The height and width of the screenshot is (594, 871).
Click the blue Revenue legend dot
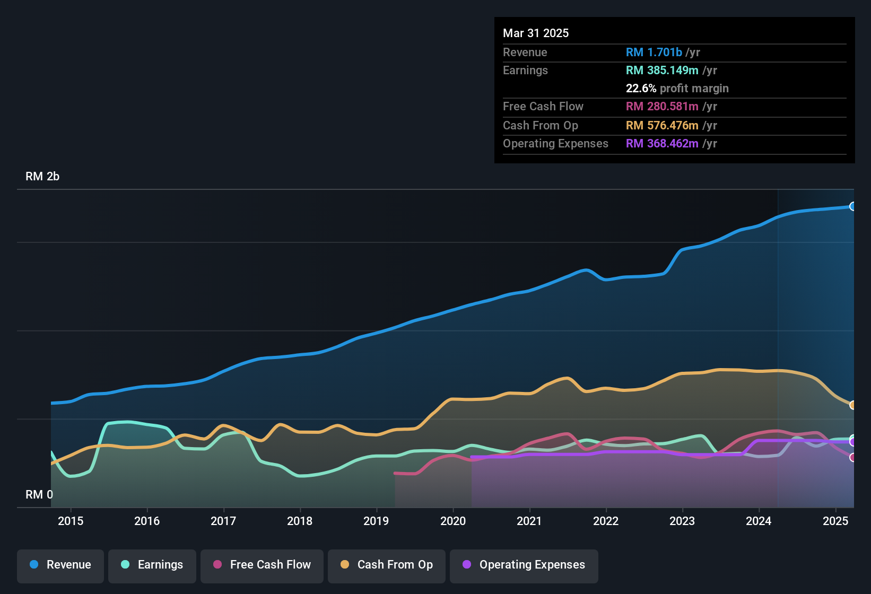(34, 565)
